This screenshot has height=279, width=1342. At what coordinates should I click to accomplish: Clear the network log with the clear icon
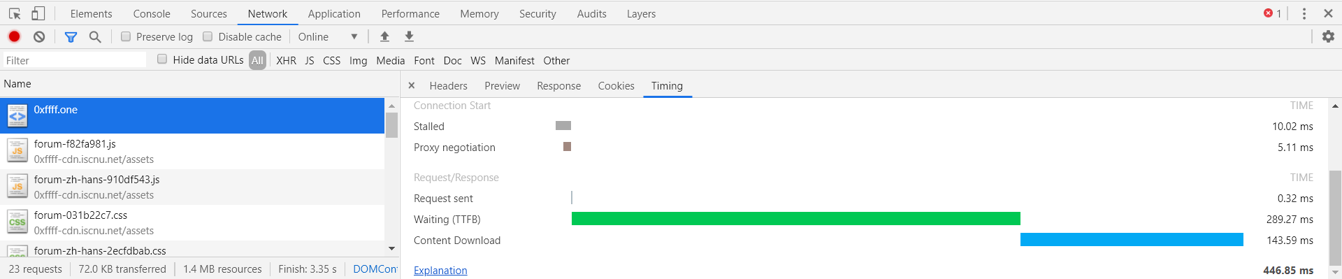pos(39,36)
